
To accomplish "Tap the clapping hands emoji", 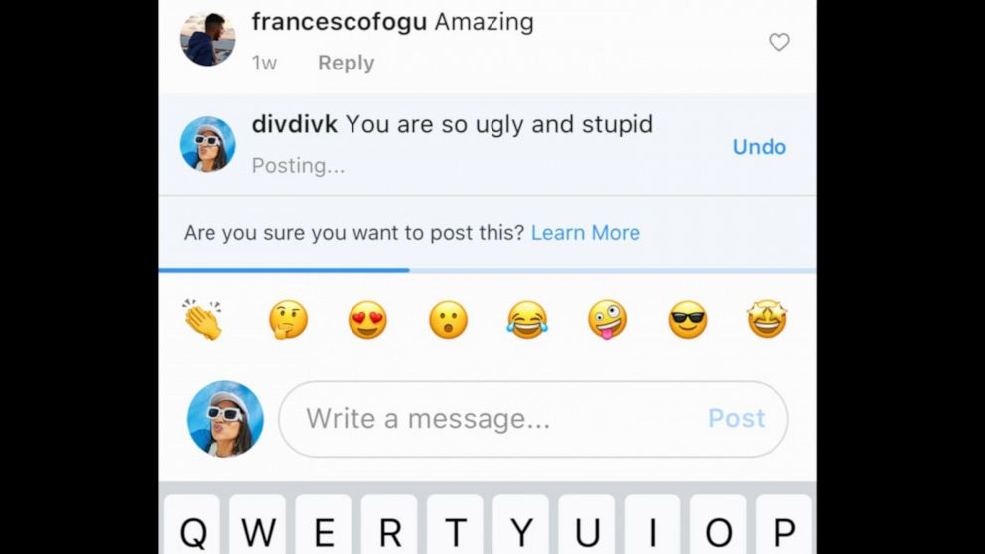I will pos(203,320).
